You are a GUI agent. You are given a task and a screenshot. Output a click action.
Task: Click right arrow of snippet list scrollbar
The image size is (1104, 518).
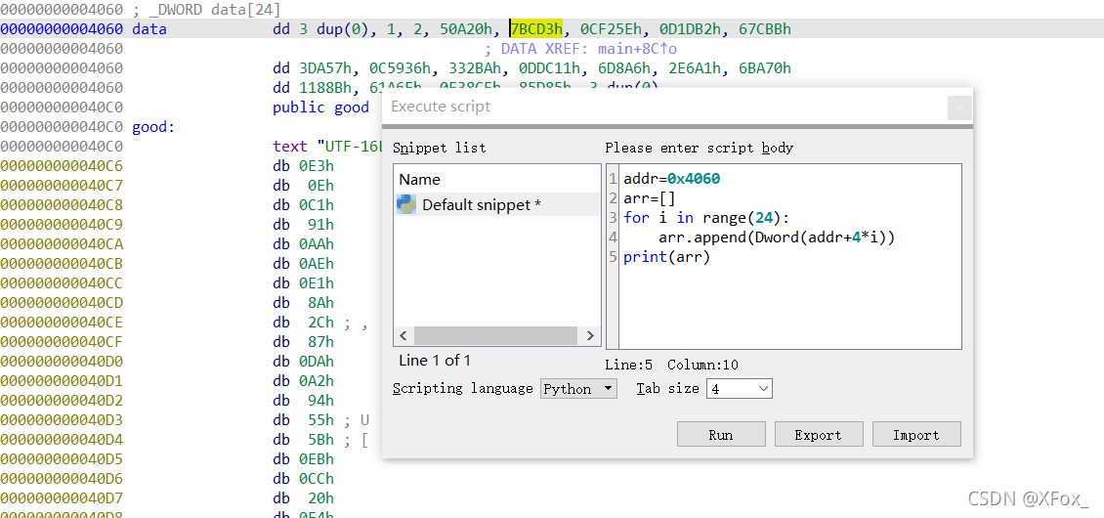point(591,335)
